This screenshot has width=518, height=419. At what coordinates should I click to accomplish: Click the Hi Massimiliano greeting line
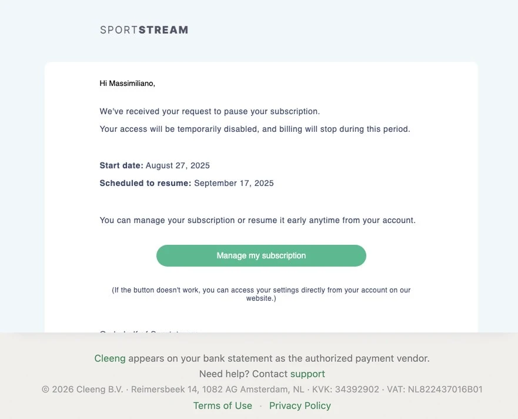tap(127, 84)
